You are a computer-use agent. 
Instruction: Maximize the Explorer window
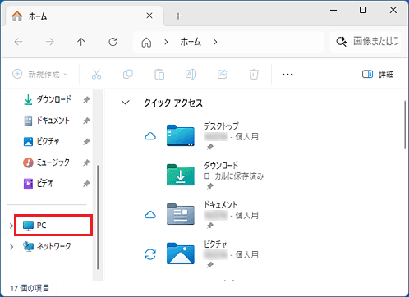point(363,10)
